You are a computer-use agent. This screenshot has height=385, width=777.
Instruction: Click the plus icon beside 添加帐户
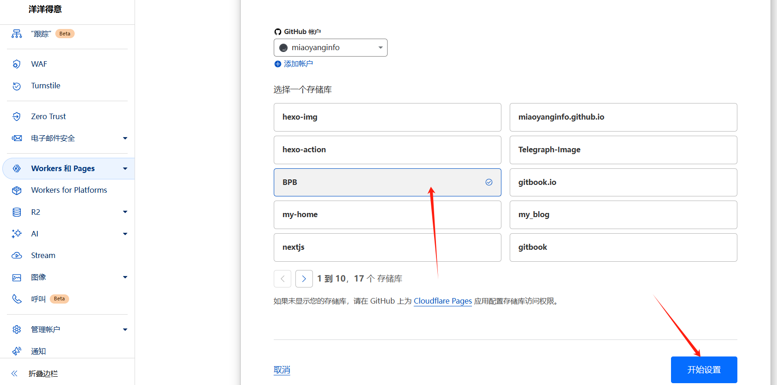click(277, 64)
